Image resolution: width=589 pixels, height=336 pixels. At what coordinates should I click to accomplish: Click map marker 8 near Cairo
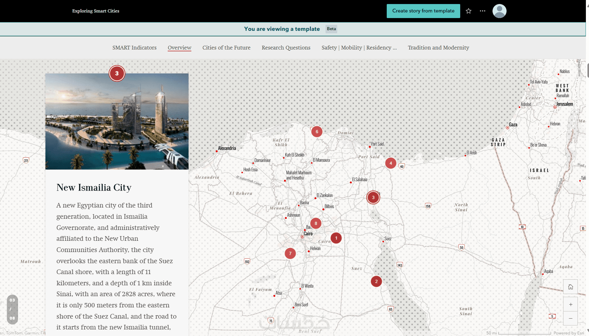(x=316, y=223)
